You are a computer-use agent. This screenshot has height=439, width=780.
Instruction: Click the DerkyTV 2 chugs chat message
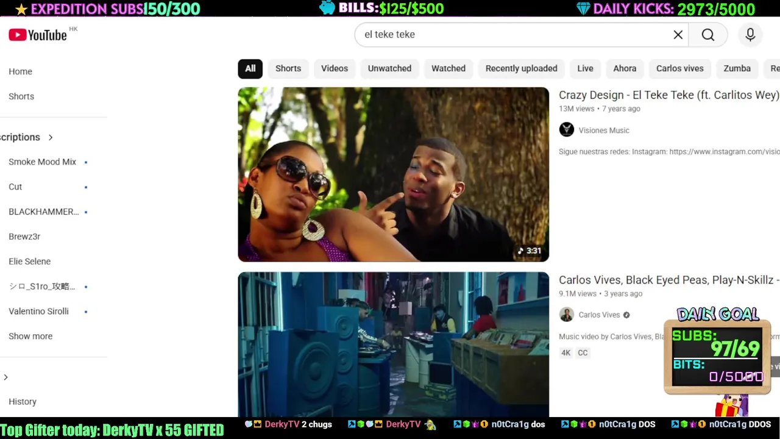(289, 424)
